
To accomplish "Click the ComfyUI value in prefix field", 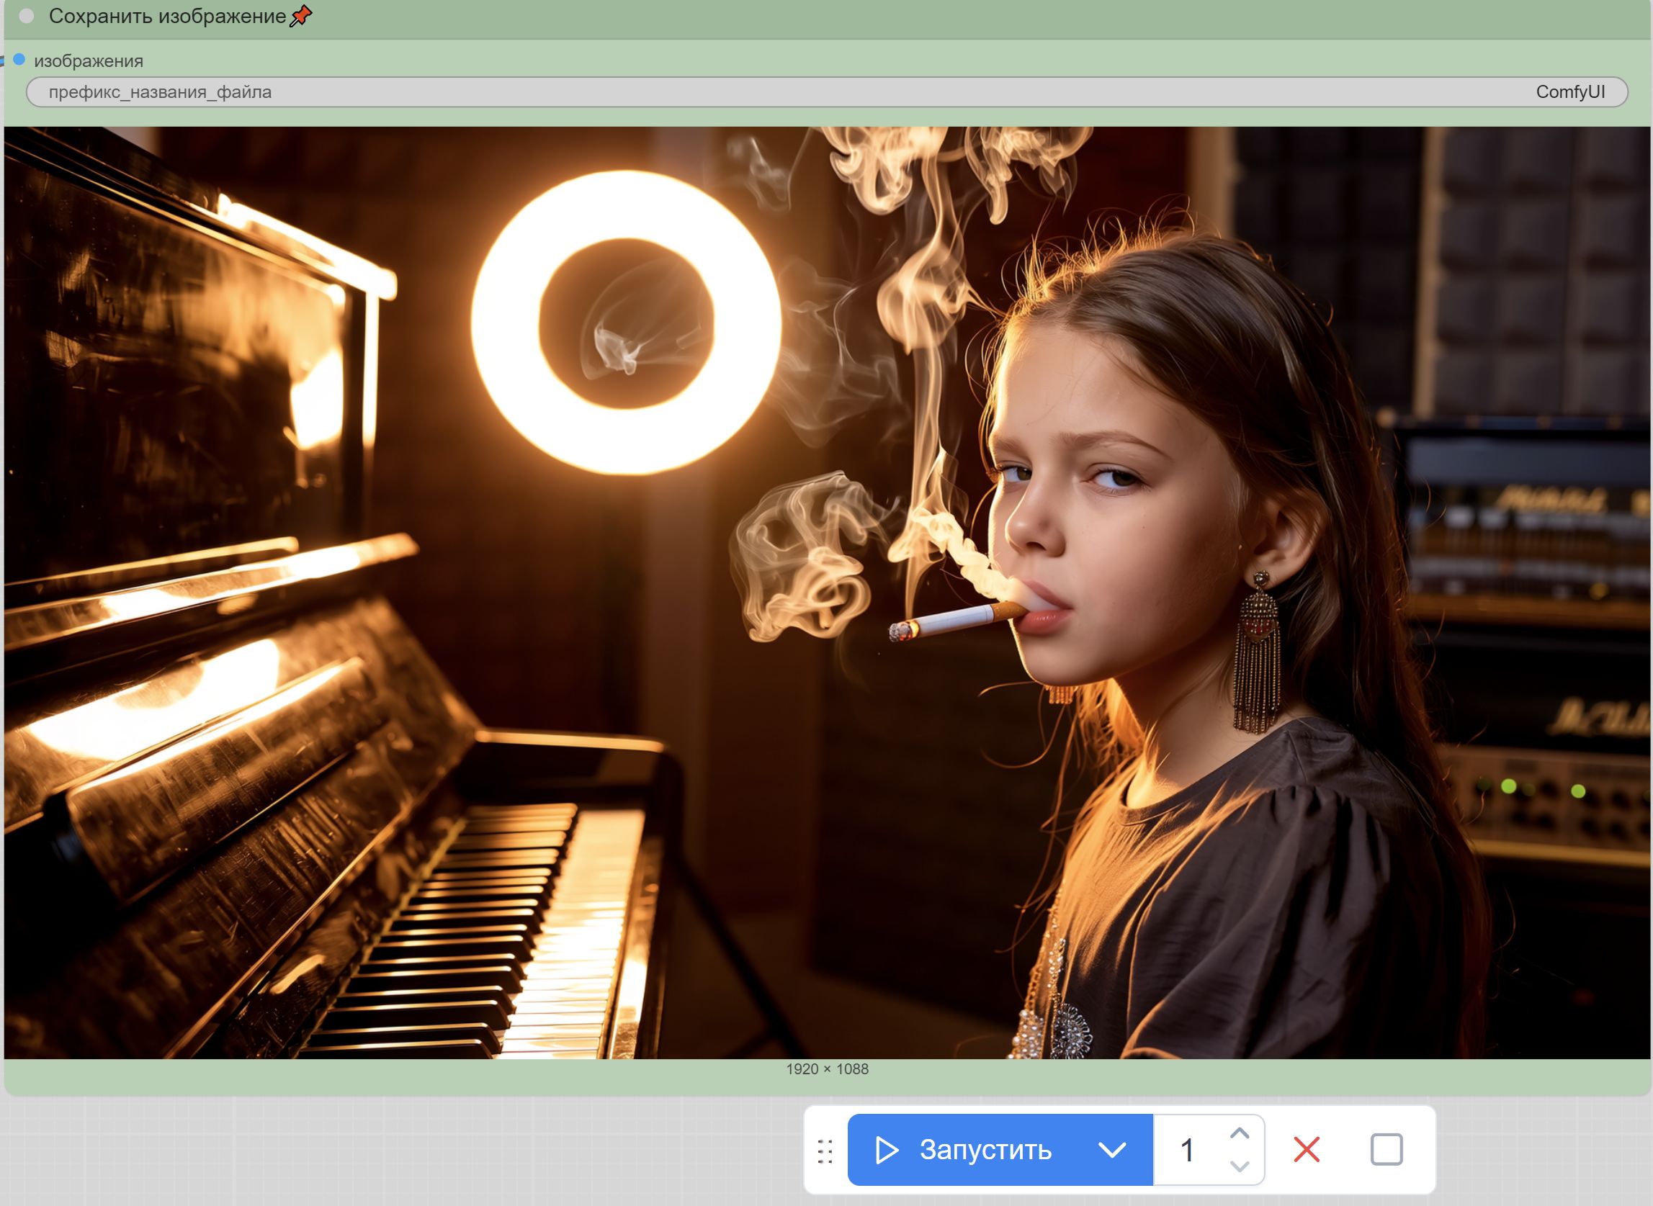I will (x=1569, y=92).
